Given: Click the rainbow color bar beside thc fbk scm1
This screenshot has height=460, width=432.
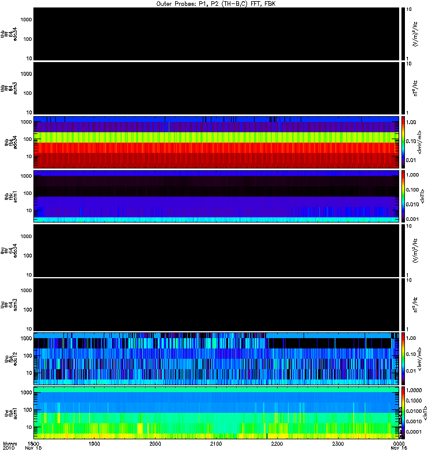Looking at the screenshot, I should (x=403, y=413).
